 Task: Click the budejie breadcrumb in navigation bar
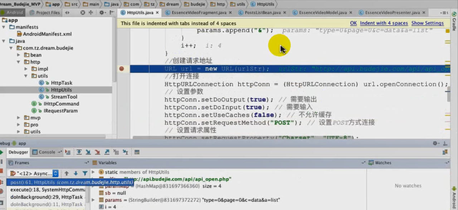pos(195,4)
